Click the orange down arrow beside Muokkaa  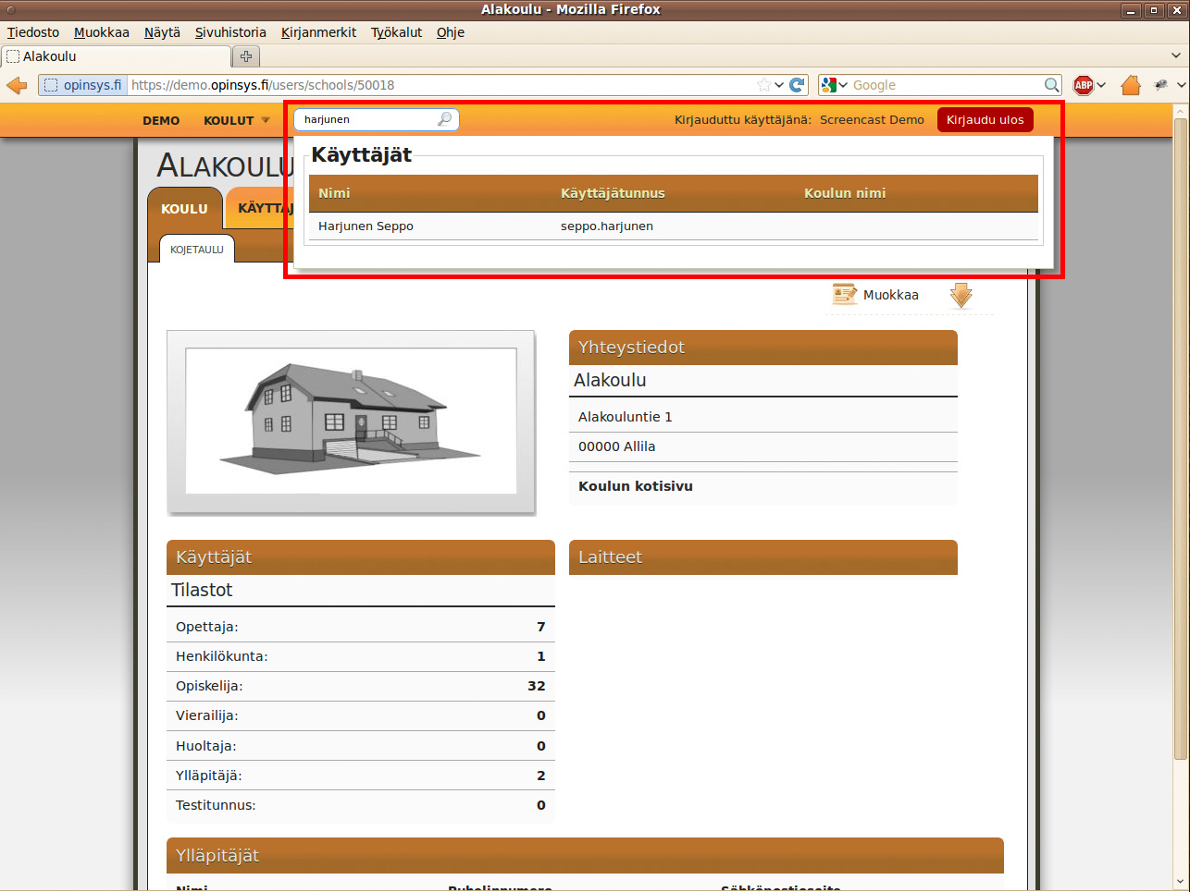(x=961, y=296)
